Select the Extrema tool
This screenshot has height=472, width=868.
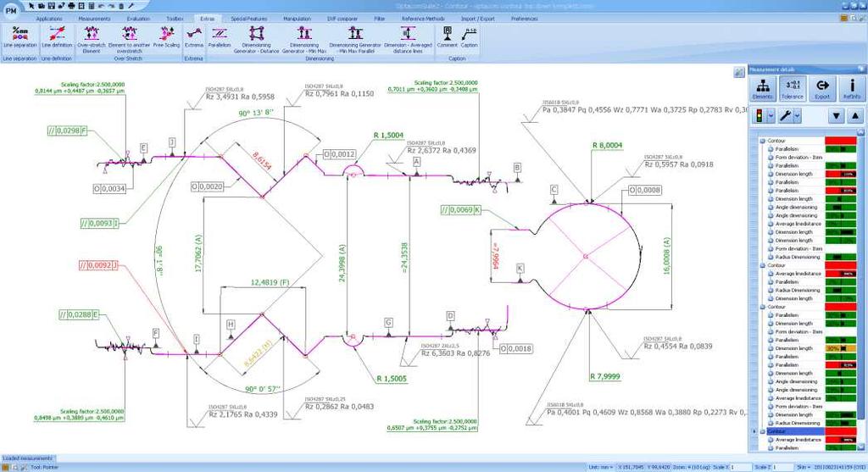click(x=194, y=36)
